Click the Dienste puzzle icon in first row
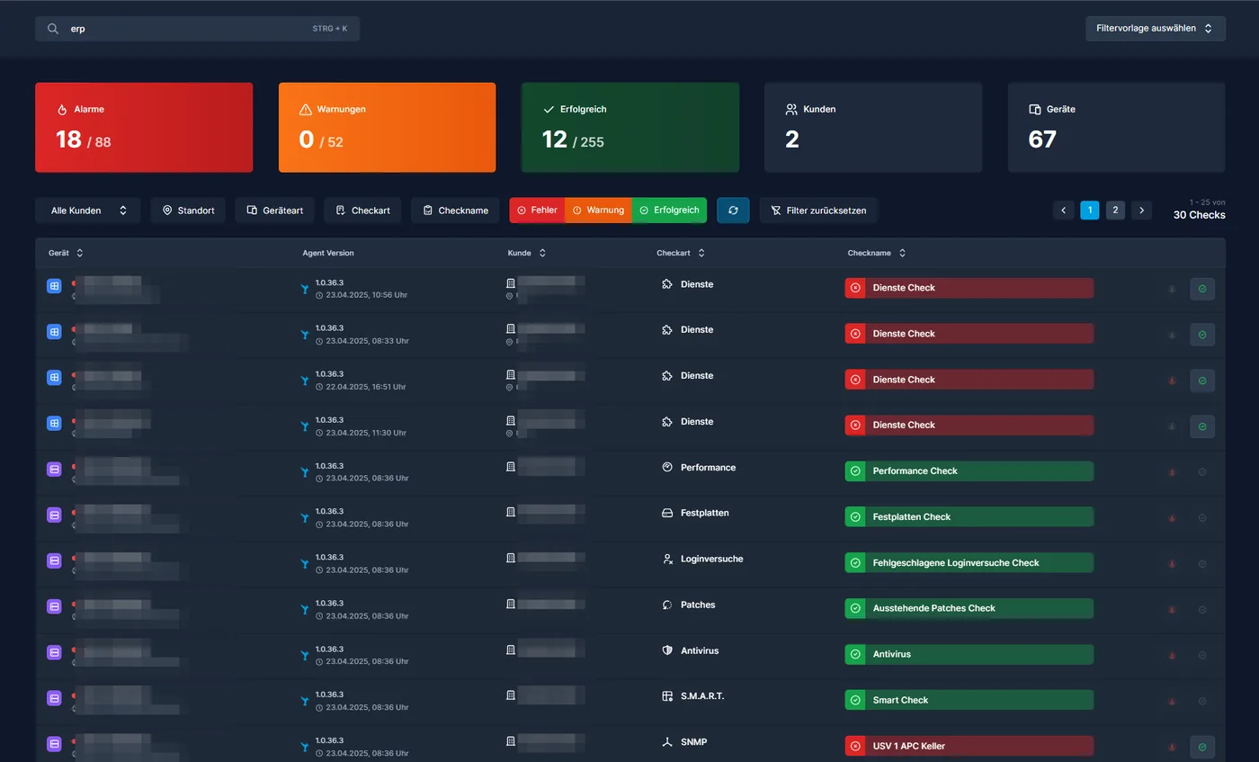The width and height of the screenshot is (1259, 762). click(x=667, y=284)
